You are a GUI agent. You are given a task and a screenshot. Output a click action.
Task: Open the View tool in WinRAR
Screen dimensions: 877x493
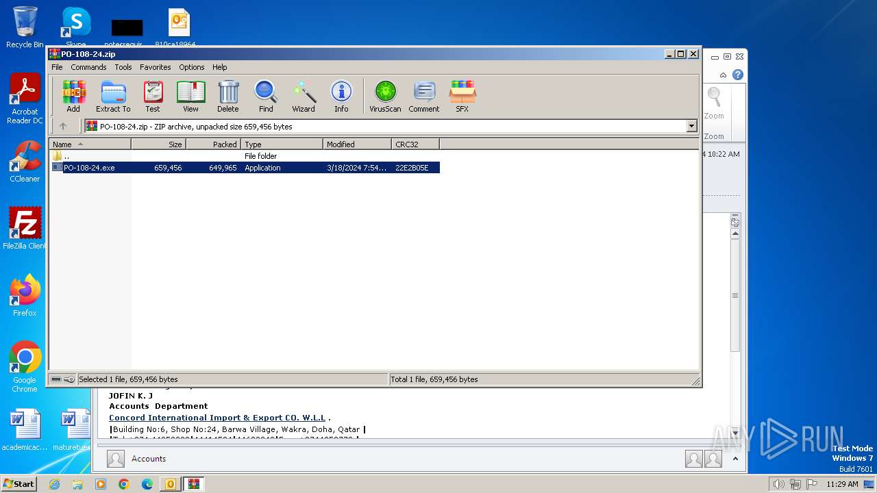(190, 97)
